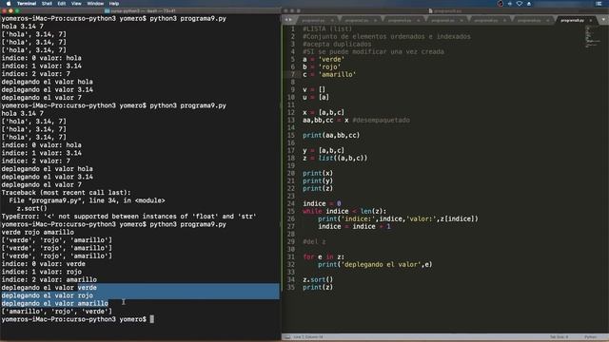
Task: Click the '#del z' comment
Action: (x=314, y=241)
